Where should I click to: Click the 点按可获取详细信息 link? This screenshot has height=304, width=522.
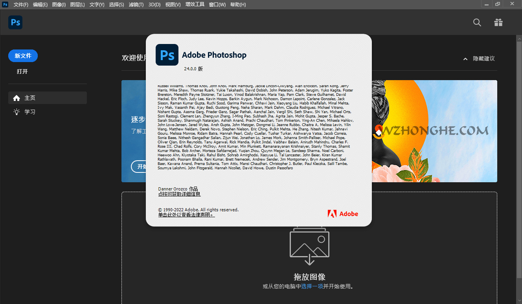tap(179, 194)
